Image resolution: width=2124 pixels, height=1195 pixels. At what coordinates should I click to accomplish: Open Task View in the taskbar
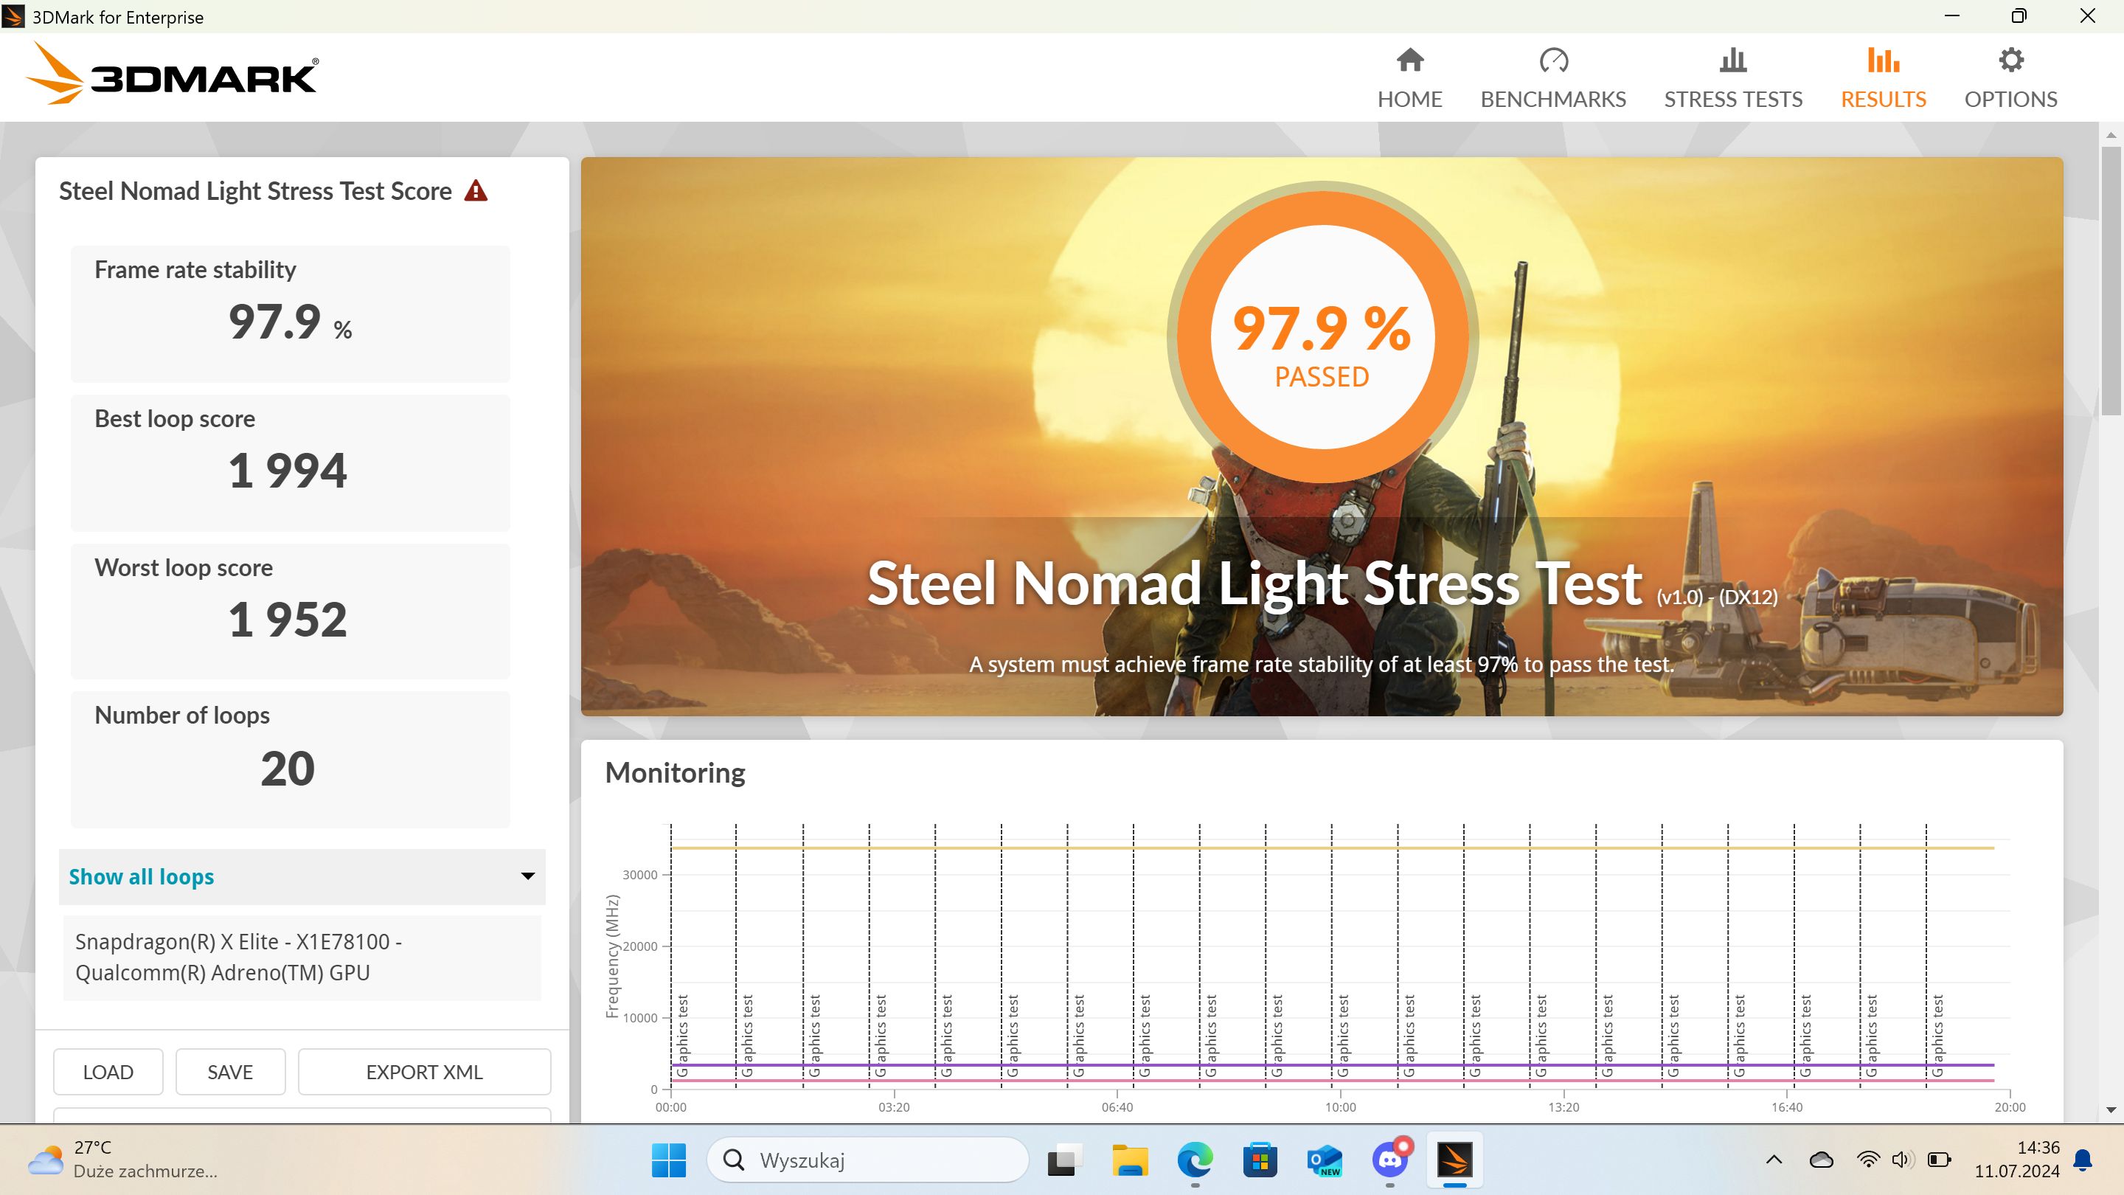(x=1064, y=1160)
